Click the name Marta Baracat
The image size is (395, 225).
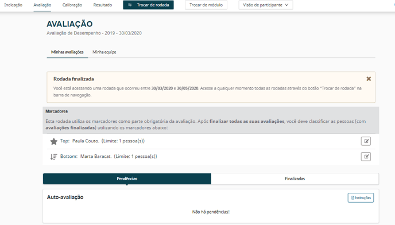(x=96, y=156)
